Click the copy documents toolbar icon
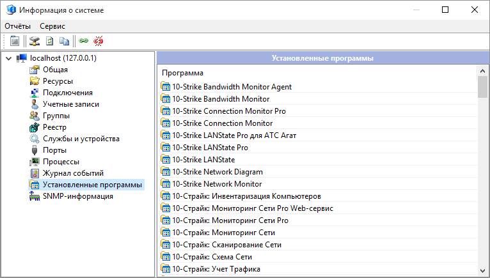The width and height of the screenshot is (490, 278). 65,41
